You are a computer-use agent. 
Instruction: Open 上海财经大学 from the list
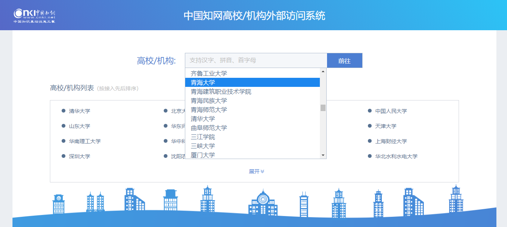pos(391,141)
